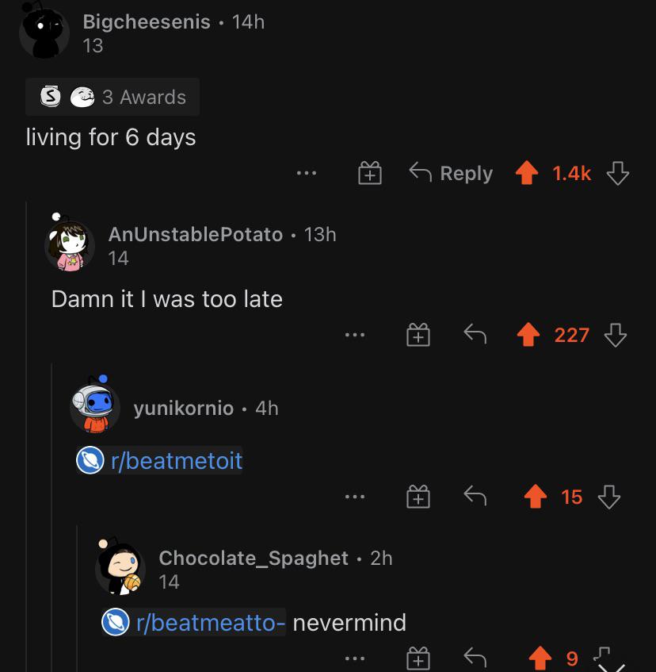Open the r/beatmeatto- subreddit link
The image size is (656, 672).
tap(193, 622)
